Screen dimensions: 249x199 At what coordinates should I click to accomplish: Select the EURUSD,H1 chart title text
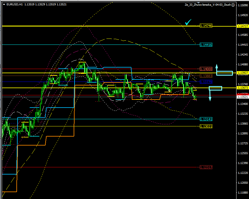14,4
